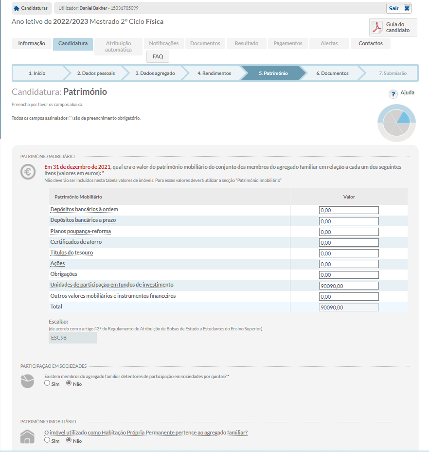Go to step 4. Rendimentos
Image resolution: width=429 pixels, height=452 pixels.
[214, 73]
